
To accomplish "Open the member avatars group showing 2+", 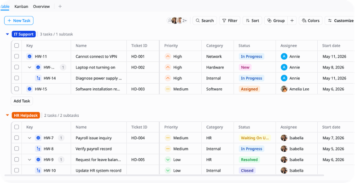I will coord(177,21).
